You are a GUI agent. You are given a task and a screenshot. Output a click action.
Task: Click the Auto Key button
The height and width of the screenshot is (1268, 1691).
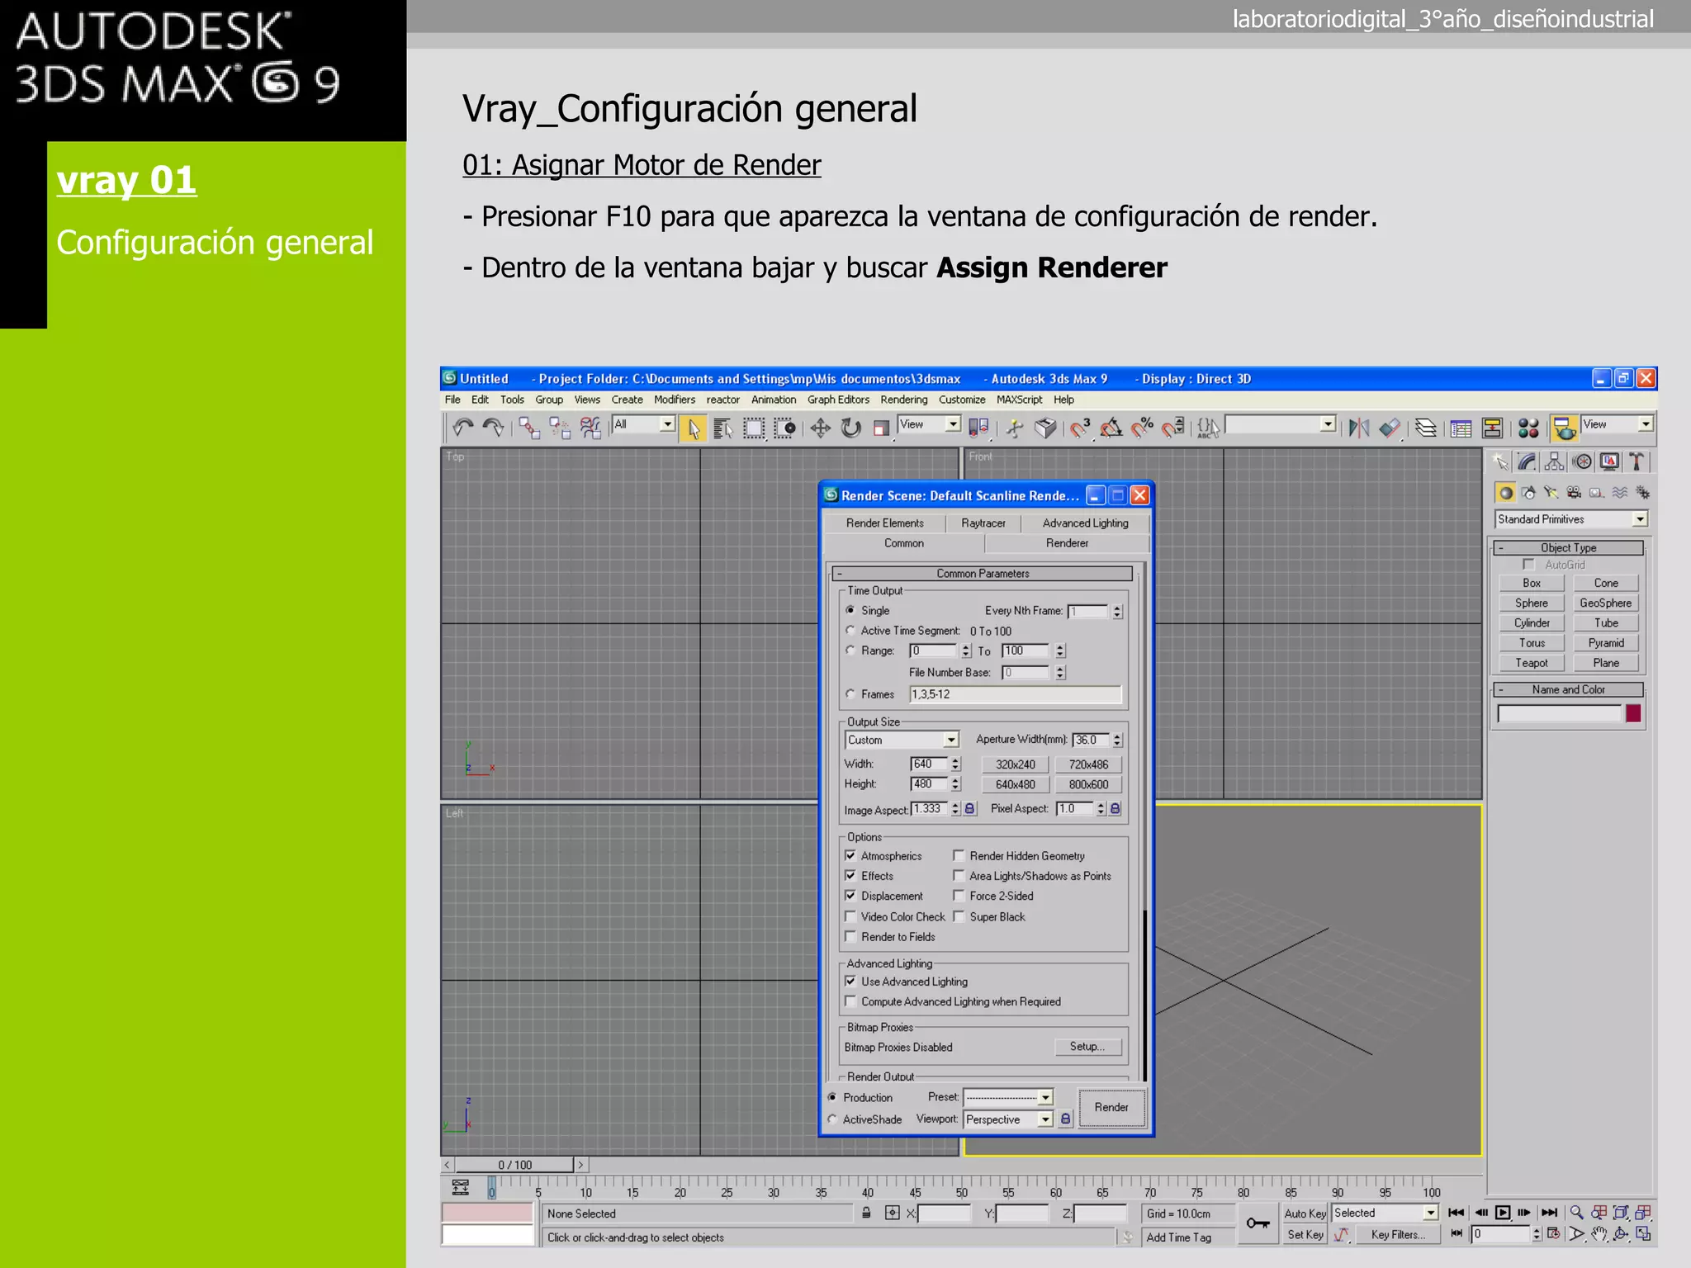(x=1305, y=1213)
